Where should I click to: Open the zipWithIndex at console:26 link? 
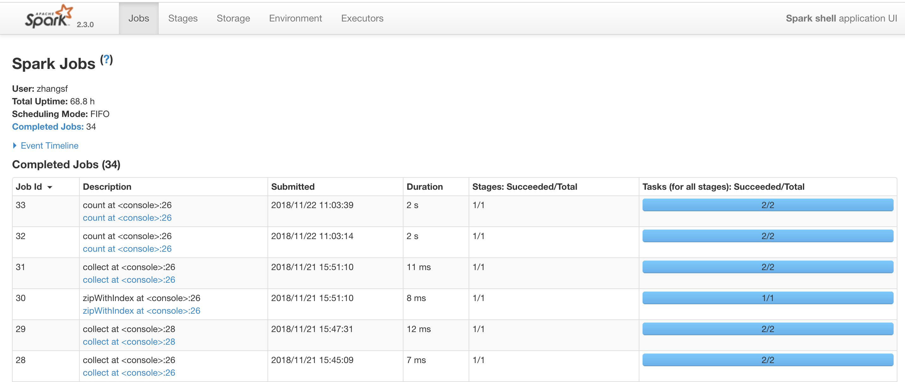coord(141,311)
